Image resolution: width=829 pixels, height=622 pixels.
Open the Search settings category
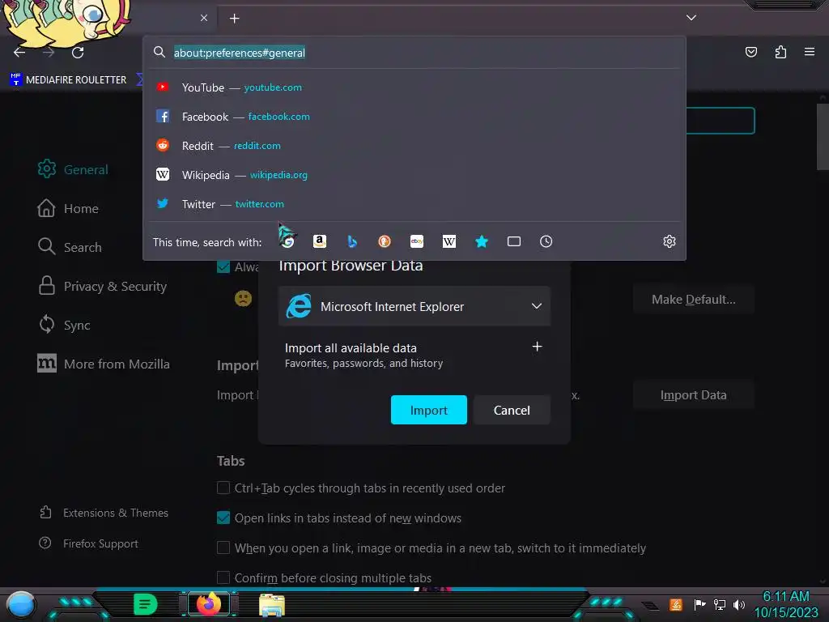click(70, 247)
